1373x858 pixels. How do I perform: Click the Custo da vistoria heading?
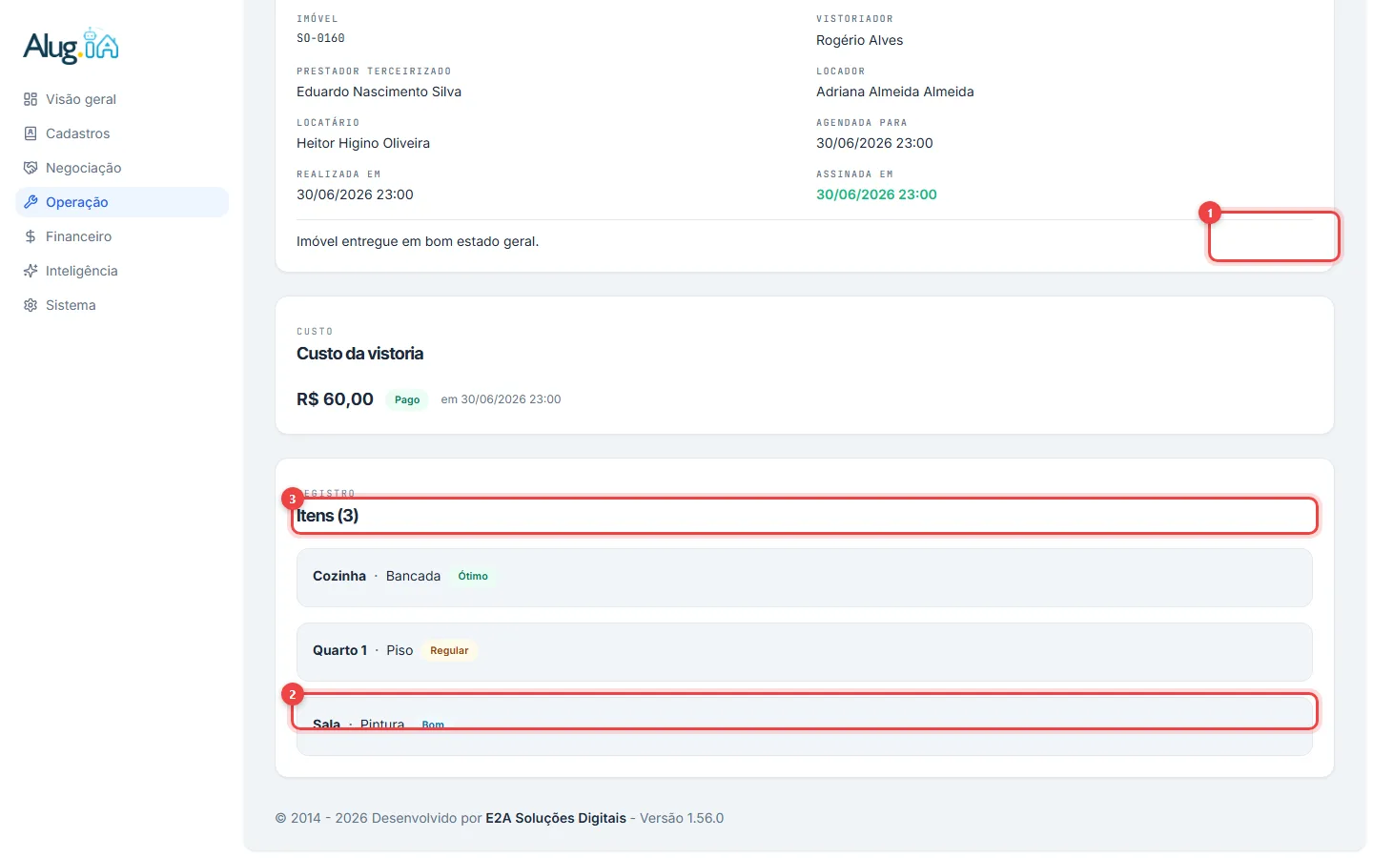point(359,354)
